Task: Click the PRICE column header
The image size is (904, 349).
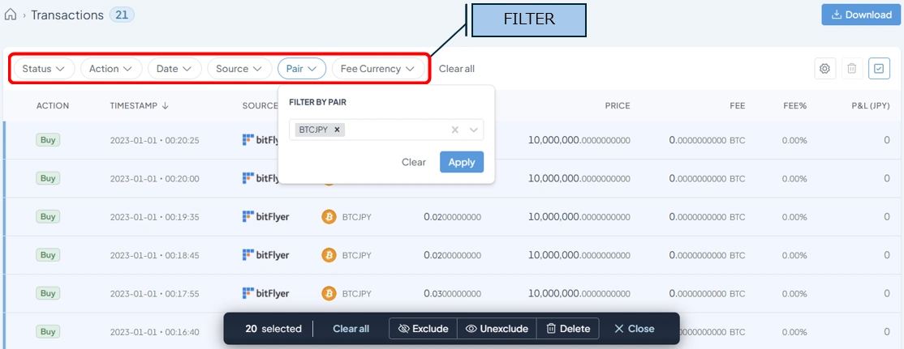Action: pos(618,106)
